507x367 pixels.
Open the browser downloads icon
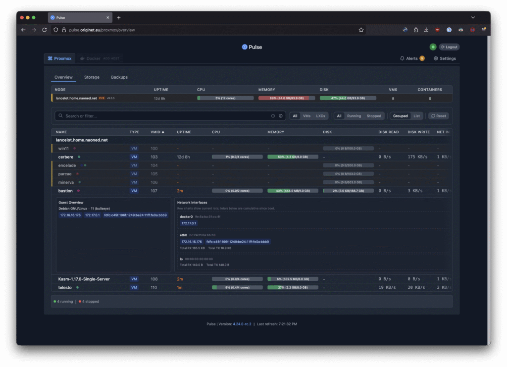(426, 30)
